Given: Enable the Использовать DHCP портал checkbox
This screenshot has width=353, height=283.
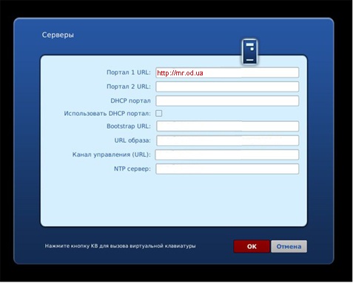Looking at the screenshot, I should 159,113.
